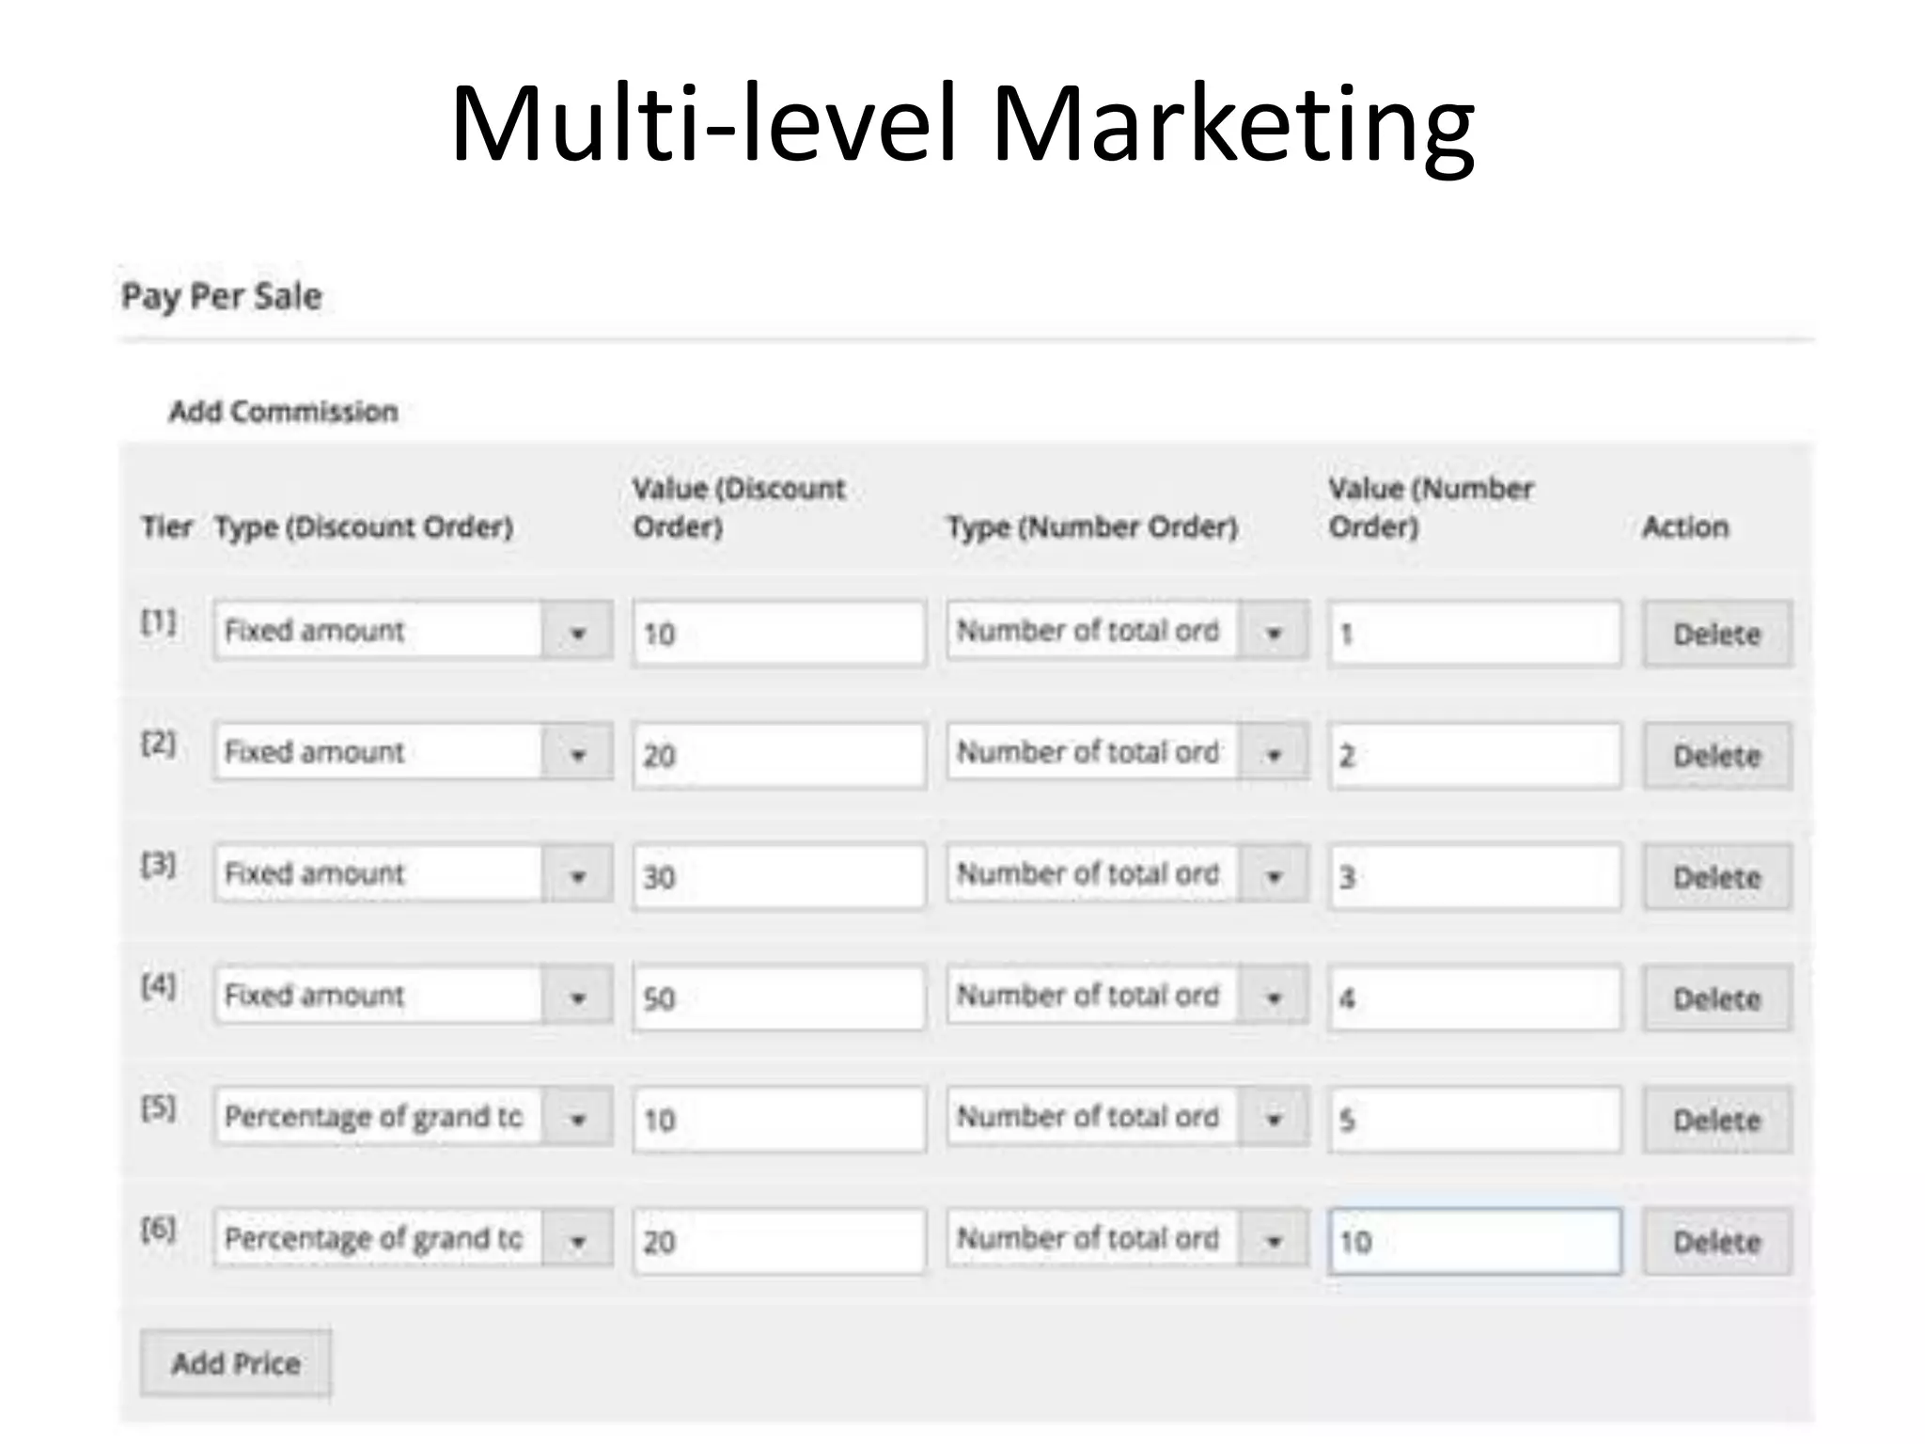Screen dimensions: 1925x1444
Task: Click tier 4 discount value field showing 50
Action: [x=779, y=998]
